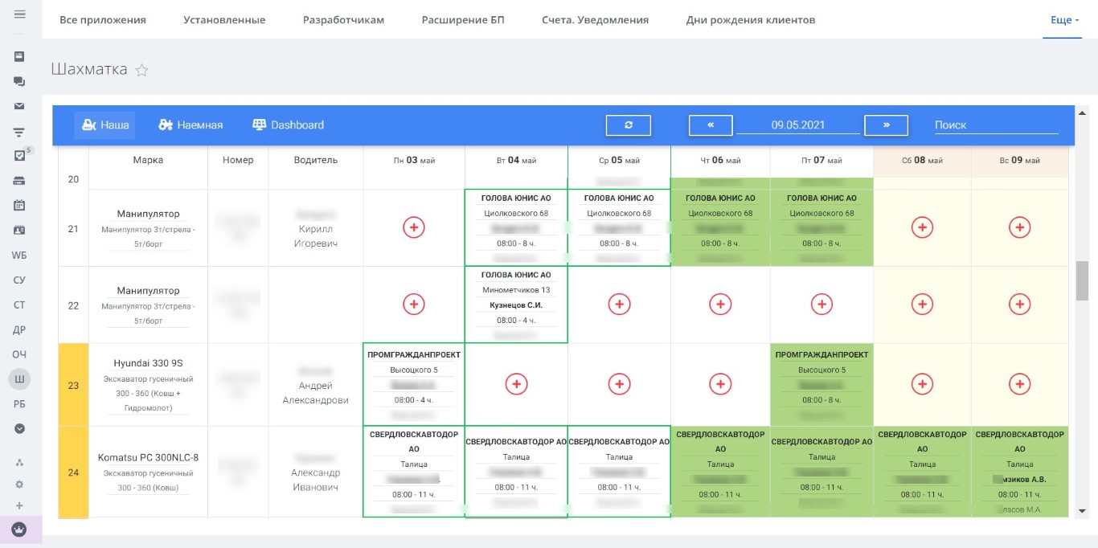Expand the Еще dropdown in the top menu
This screenshot has width=1098, height=548.
(x=1065, y=20)
